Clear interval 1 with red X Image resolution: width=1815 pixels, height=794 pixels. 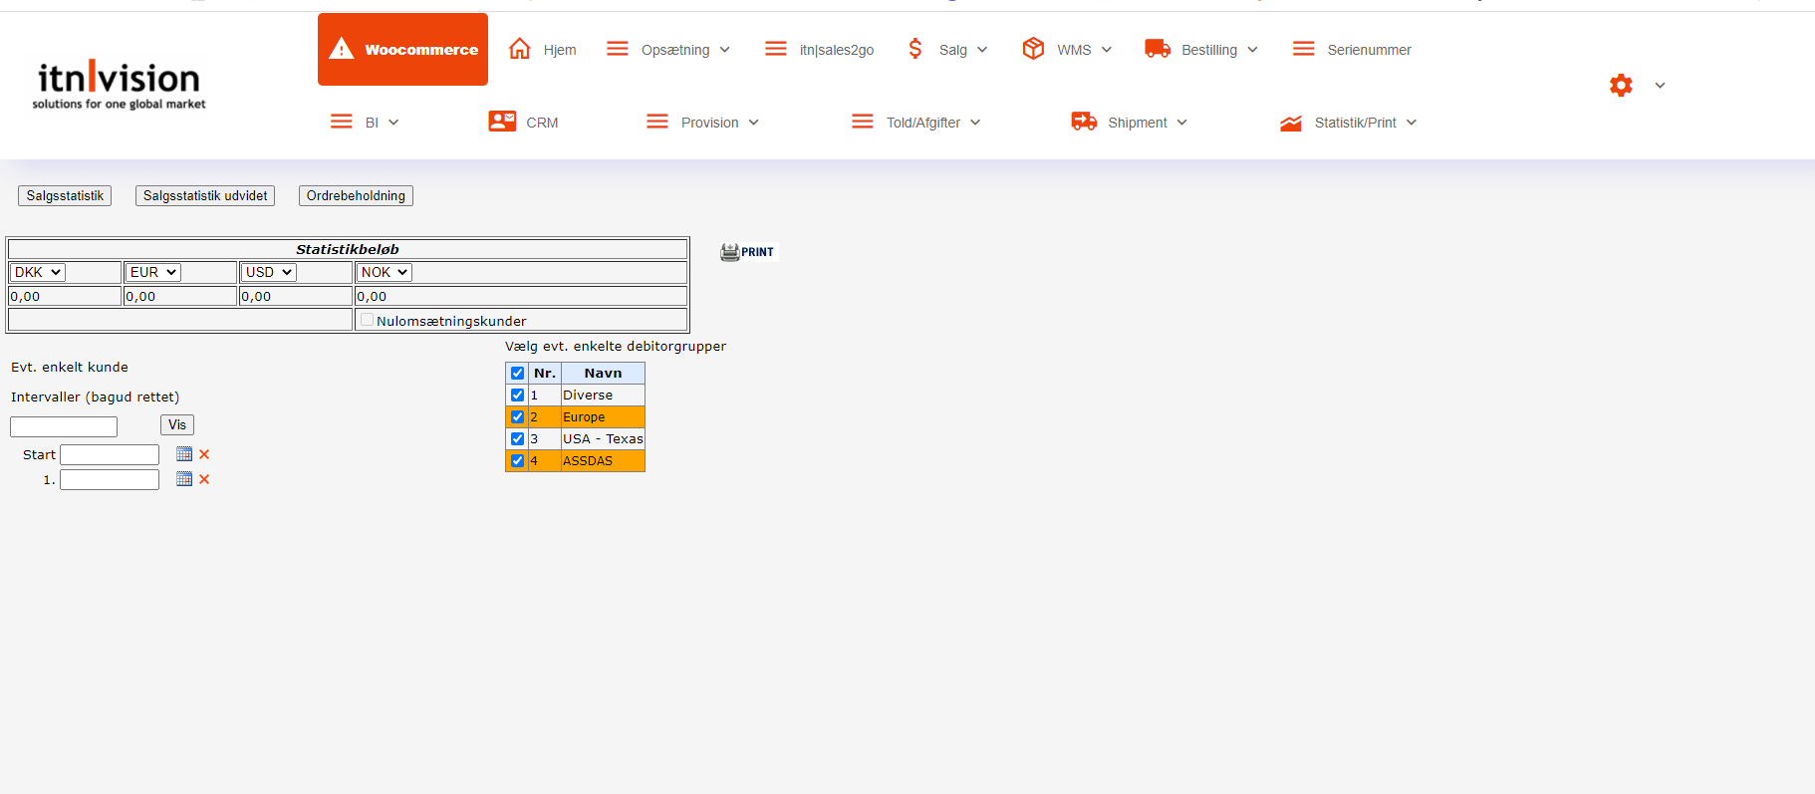coord(204,479)
